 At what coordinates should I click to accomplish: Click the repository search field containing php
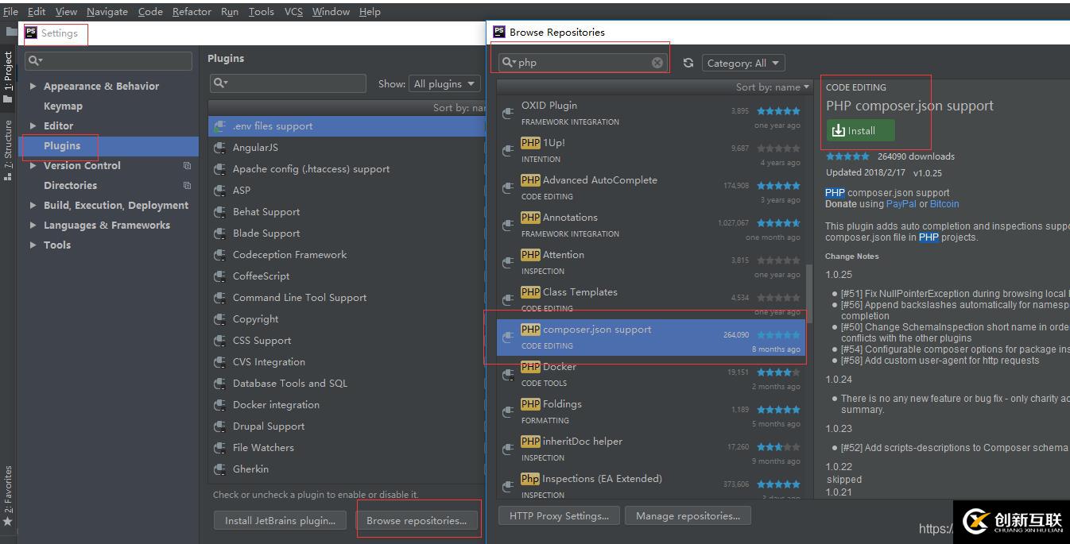coord(583,63)
